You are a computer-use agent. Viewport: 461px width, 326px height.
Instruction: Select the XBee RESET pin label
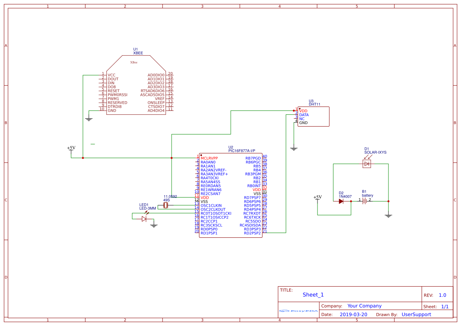click(114, 91)
